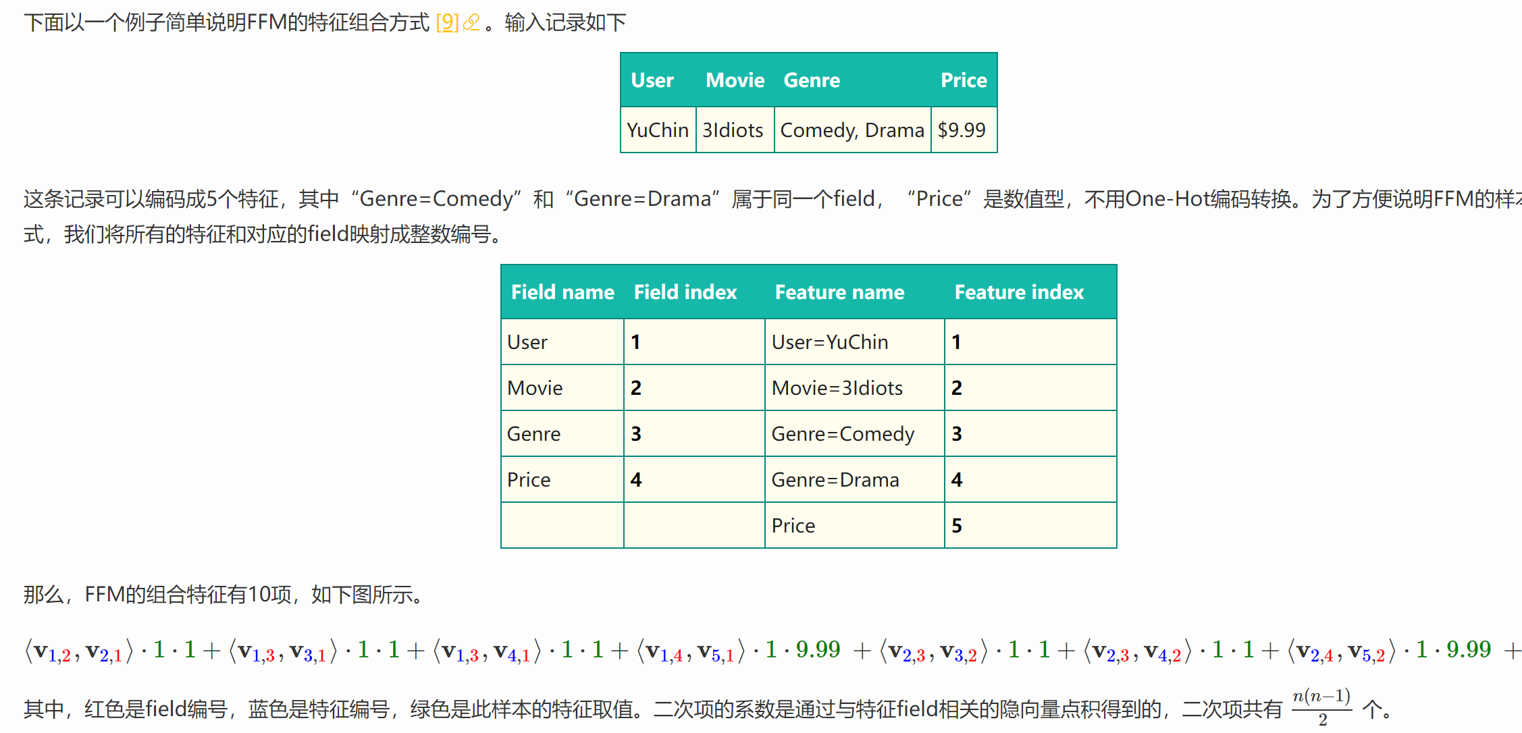Click the Genre field name cell
Viewport: 1522px width, 733px height.
[x=562, y=433]
